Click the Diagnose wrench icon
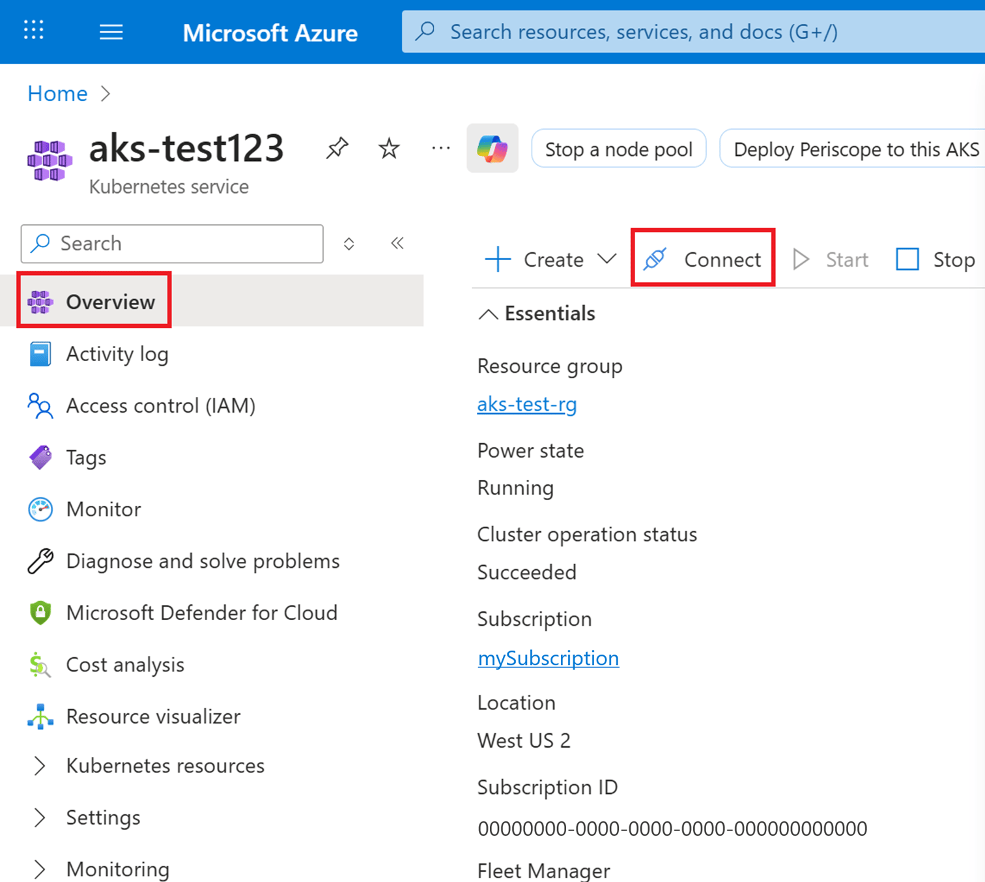 pyautogui.click(x=40, y=561)
